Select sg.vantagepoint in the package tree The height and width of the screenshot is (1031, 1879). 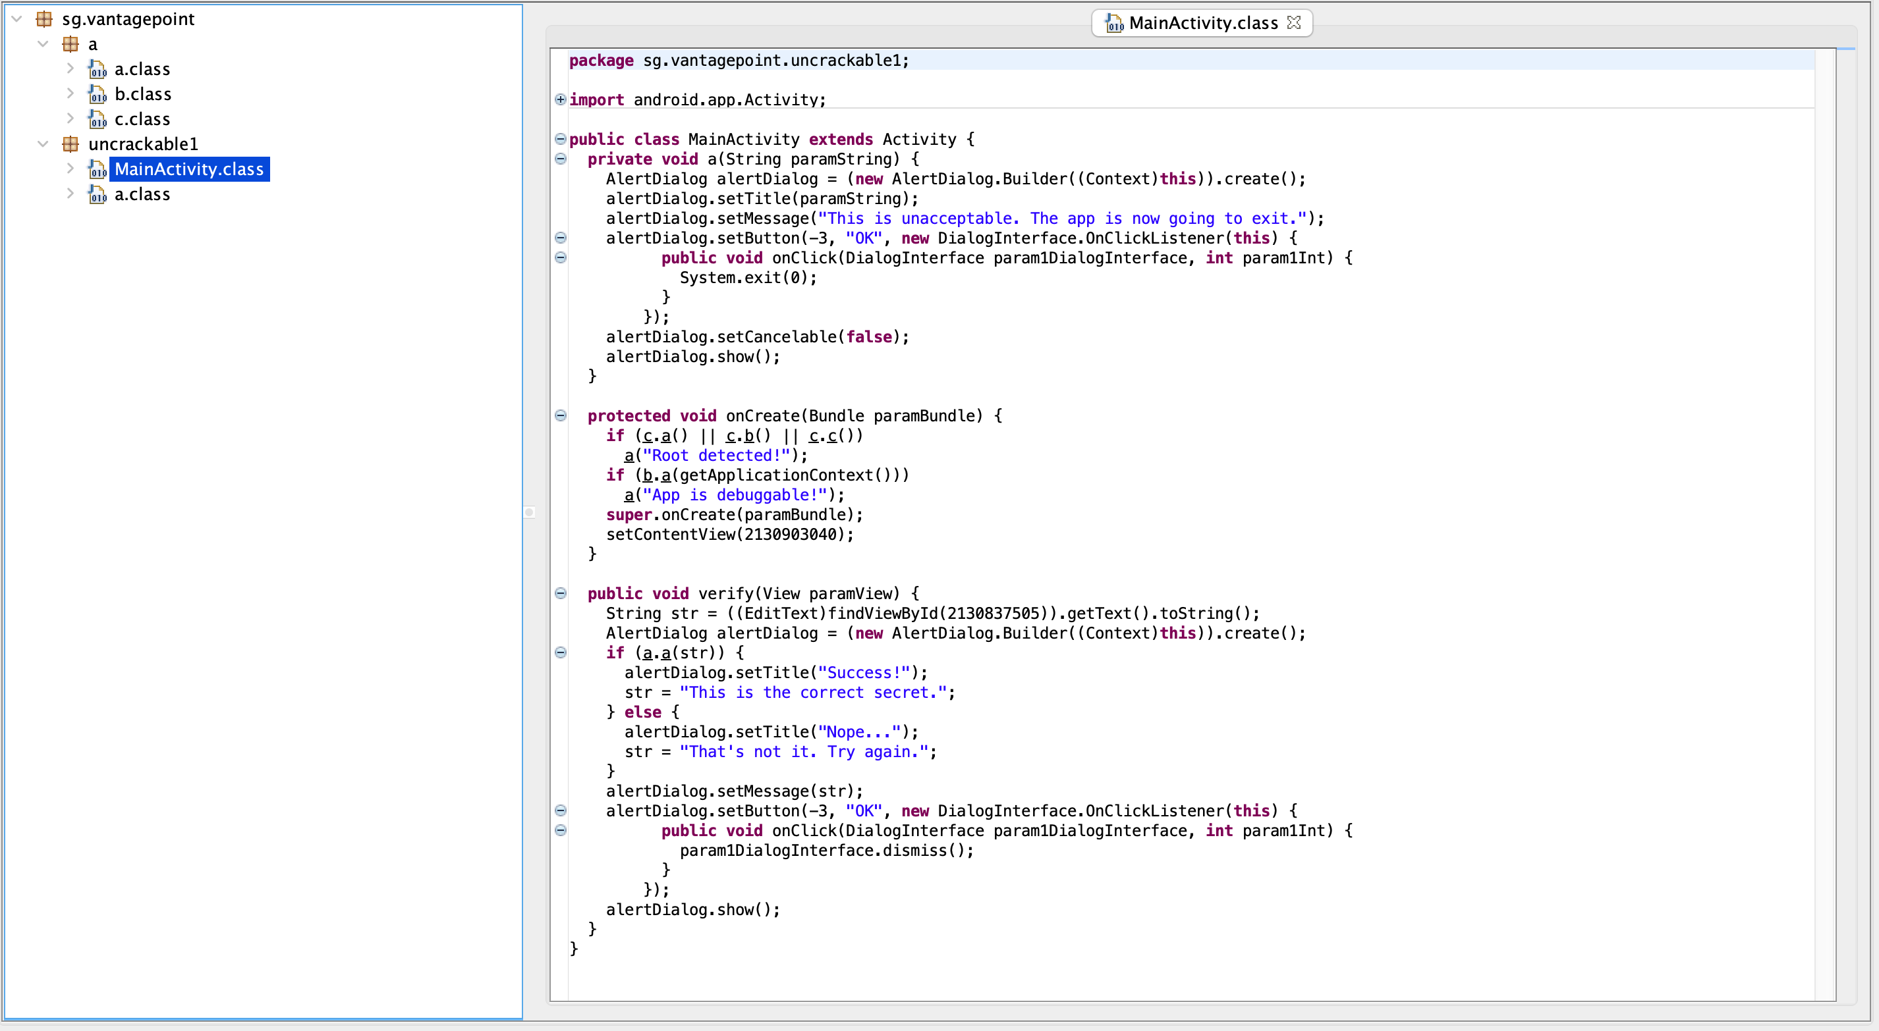(128, 19)
